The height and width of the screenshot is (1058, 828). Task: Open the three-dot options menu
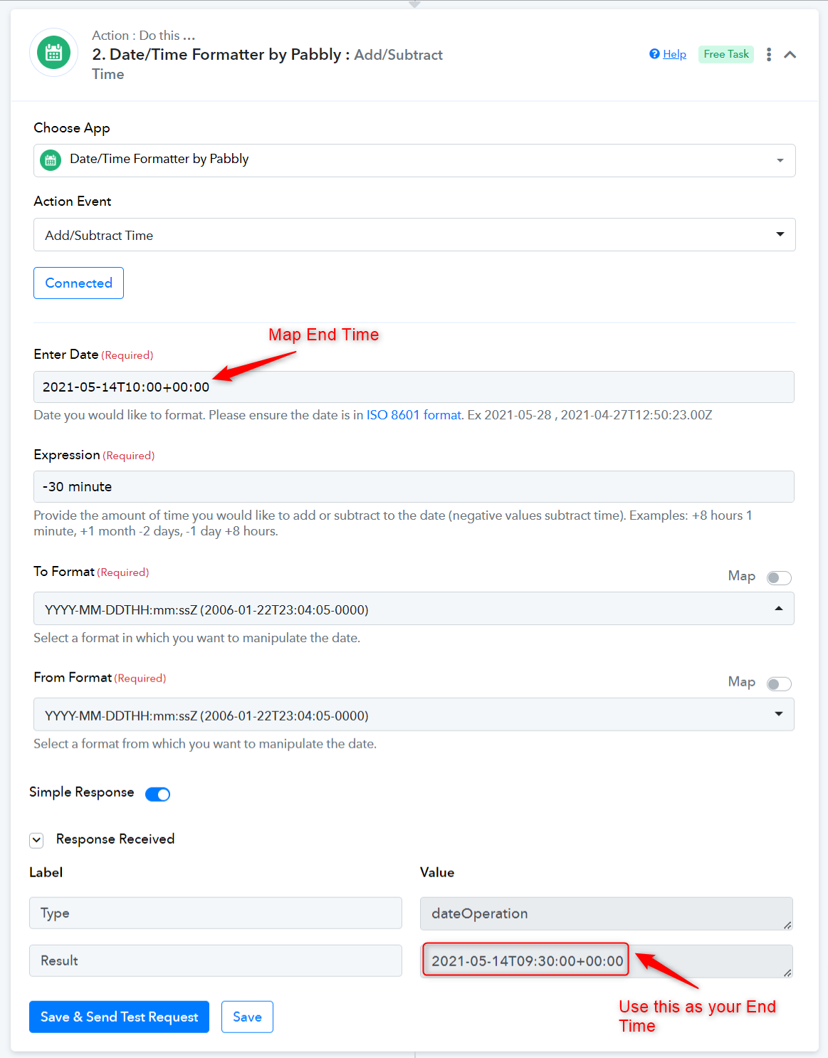pos(769,55)
